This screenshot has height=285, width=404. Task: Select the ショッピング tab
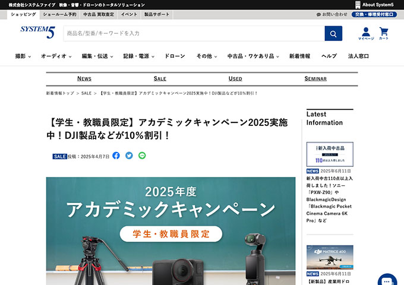point(23,14)
